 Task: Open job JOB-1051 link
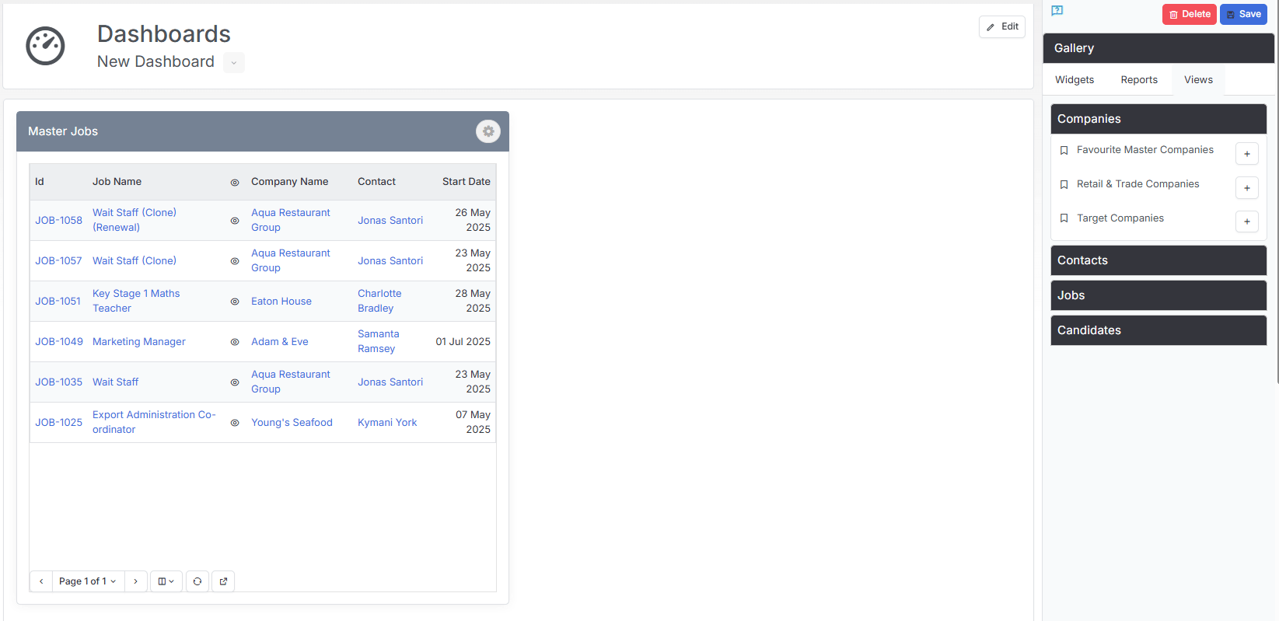58,302
